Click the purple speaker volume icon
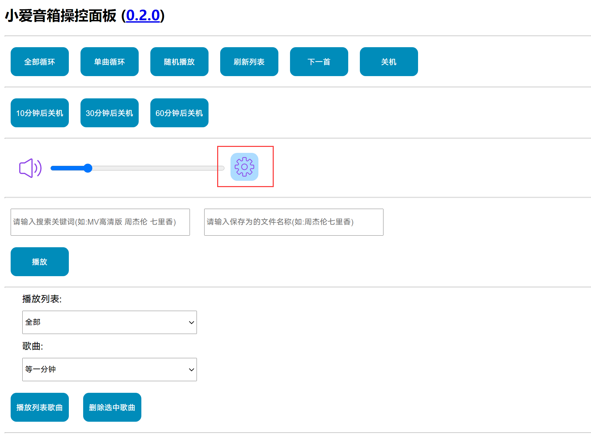Image resolution: width=591 pixels, height=437 pixels. click(30, 168)
